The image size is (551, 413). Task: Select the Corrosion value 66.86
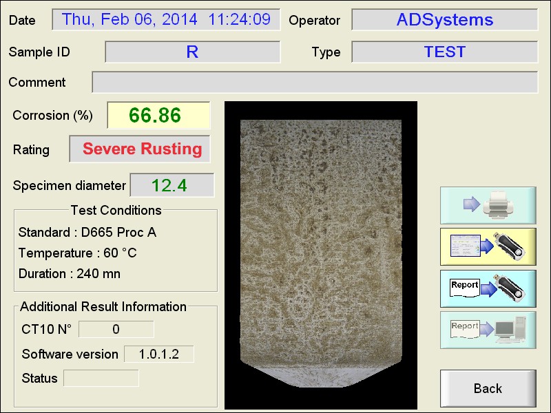click(158, 115)
